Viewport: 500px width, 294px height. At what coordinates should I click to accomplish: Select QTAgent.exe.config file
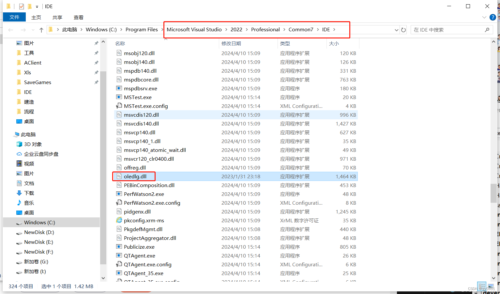point(147,264)
